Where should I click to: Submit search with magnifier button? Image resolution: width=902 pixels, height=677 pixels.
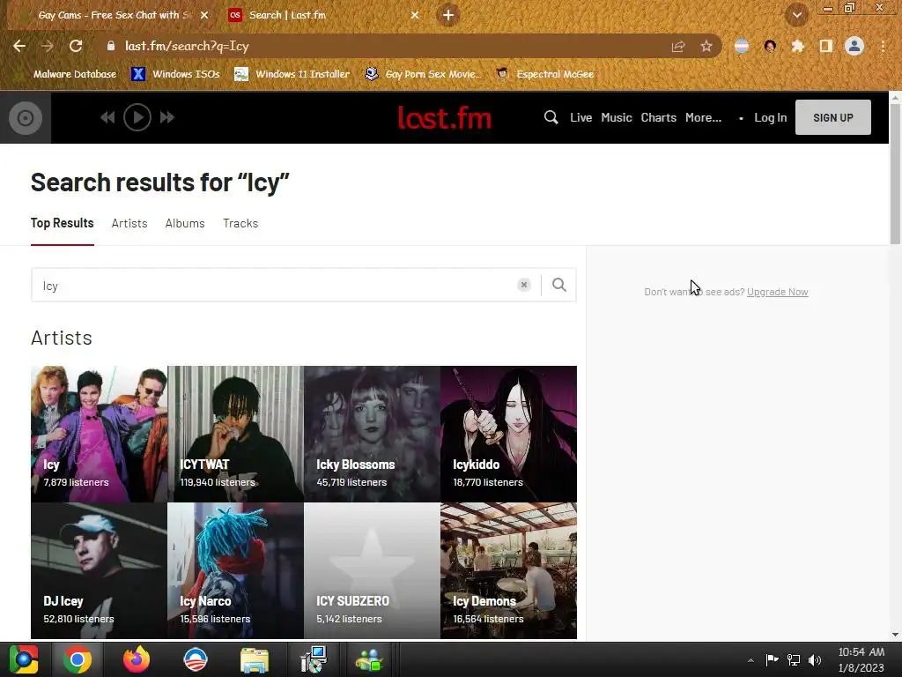pyautogui.click(x=559, y=285)
